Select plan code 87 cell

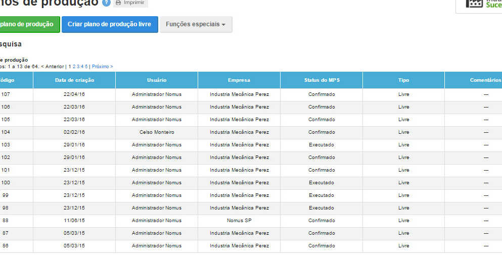16,233
